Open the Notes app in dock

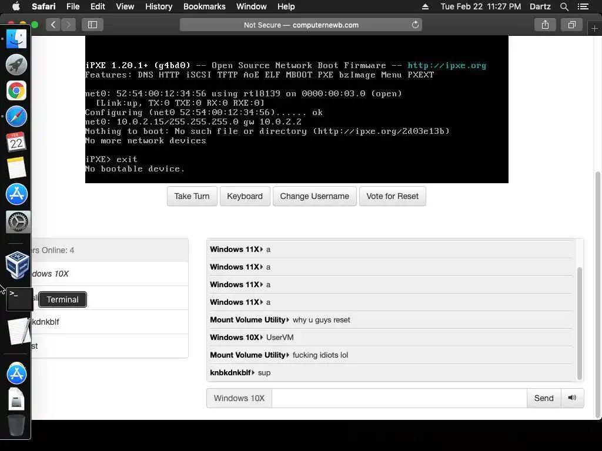16,168
